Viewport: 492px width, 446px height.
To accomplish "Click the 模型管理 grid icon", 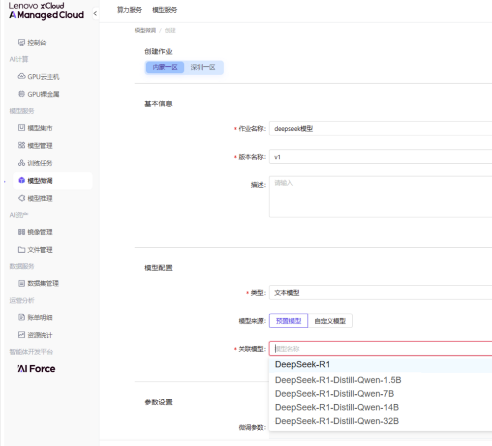I will 21,145.
